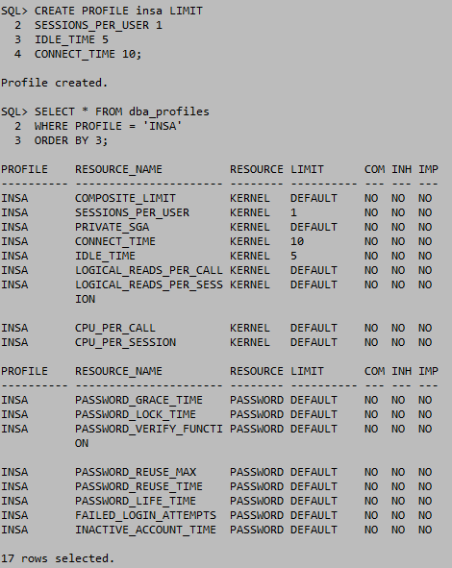Click KERNEL type in the LOGICAL_READS_PER_CALL row
The width and height of the screenshot is (452, 568).
coord(250,271)
